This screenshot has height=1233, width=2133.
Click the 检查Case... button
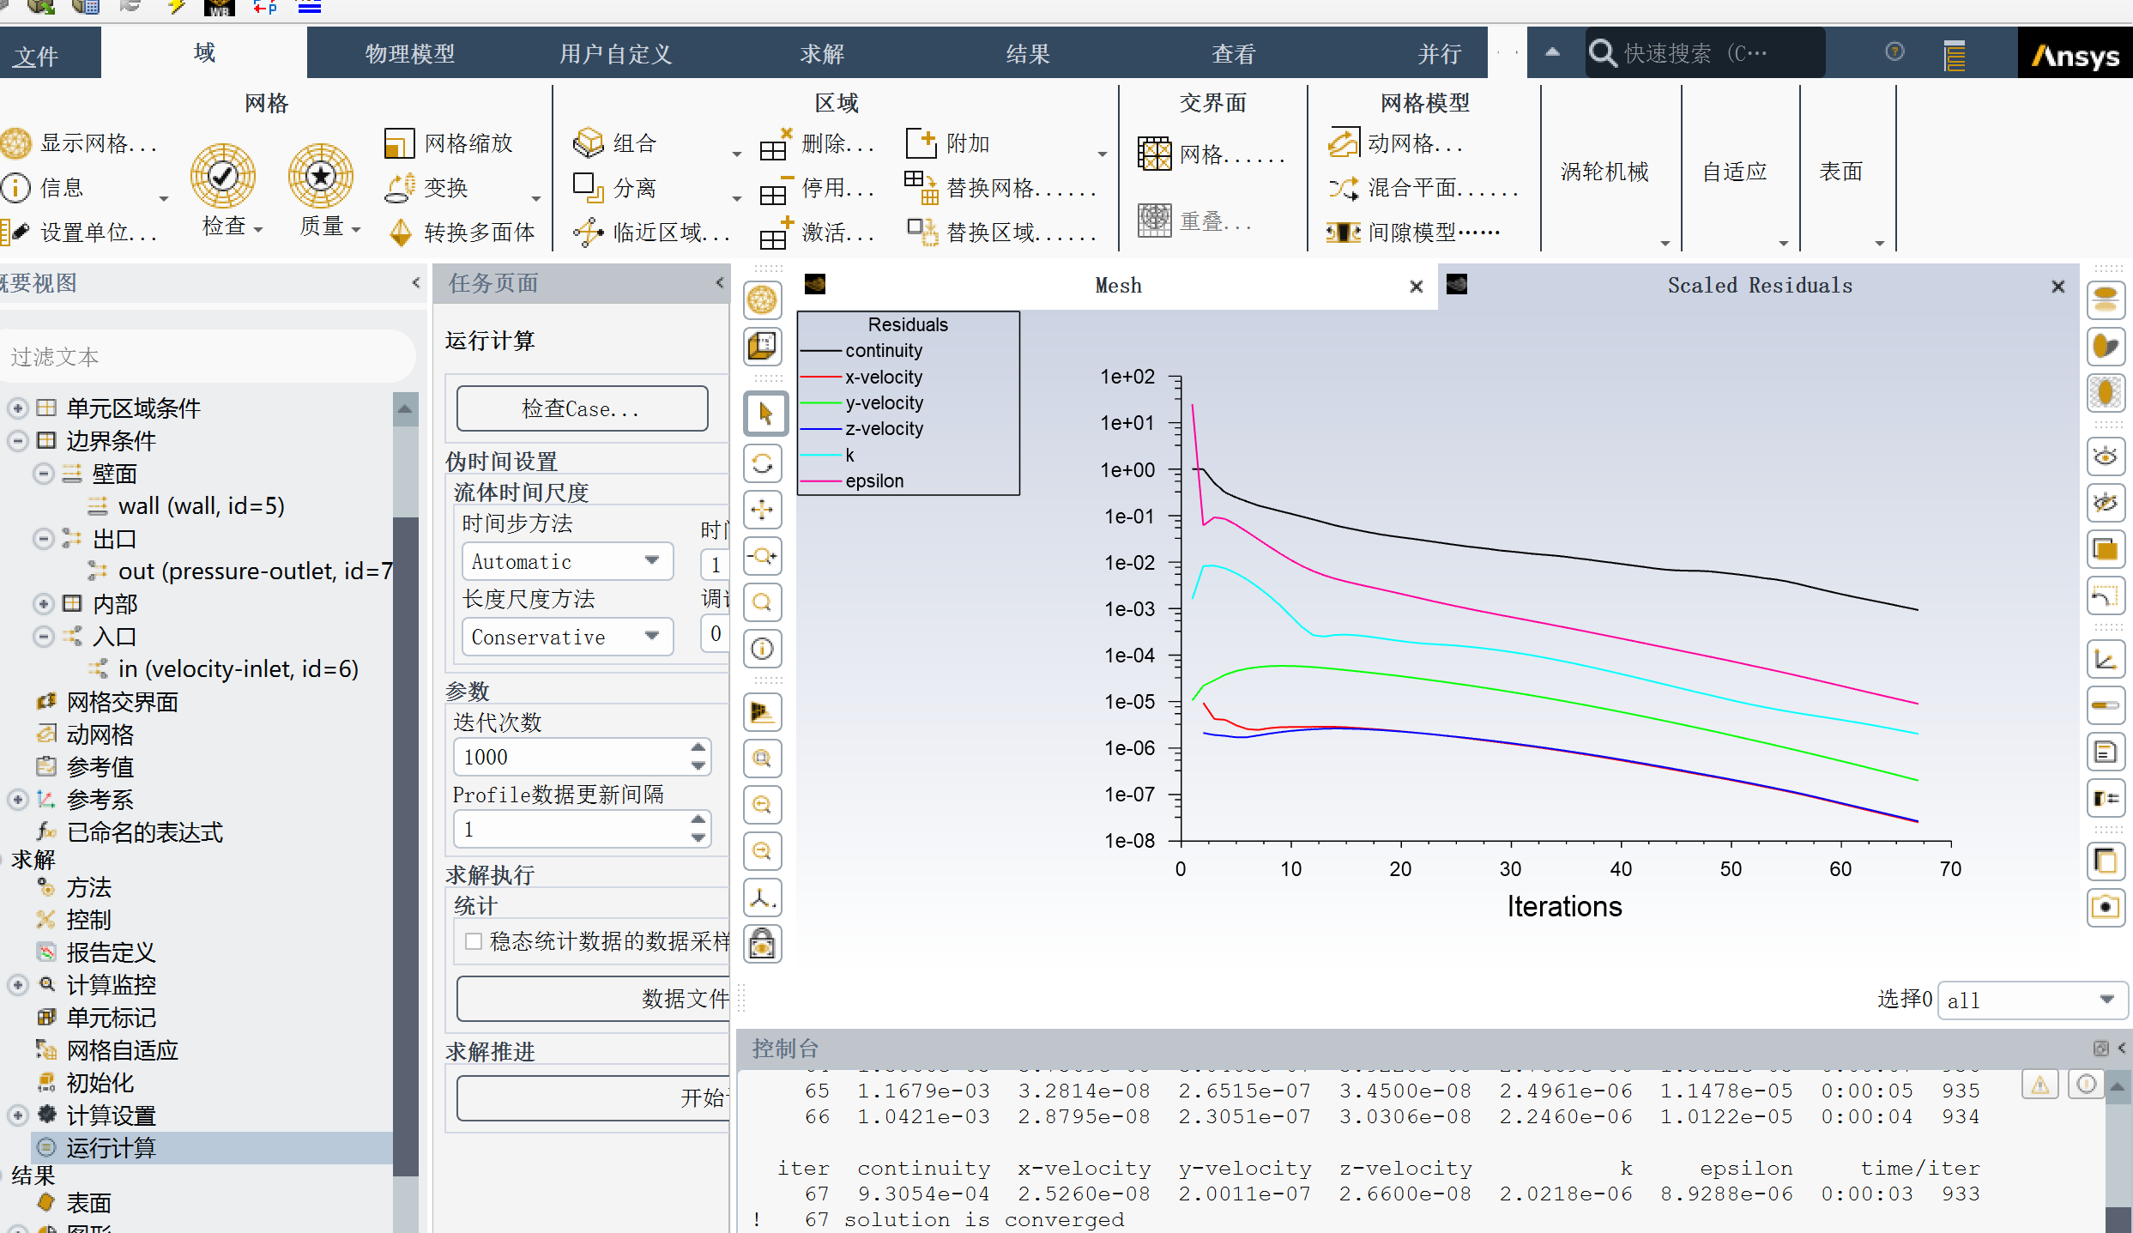point(582,409)
